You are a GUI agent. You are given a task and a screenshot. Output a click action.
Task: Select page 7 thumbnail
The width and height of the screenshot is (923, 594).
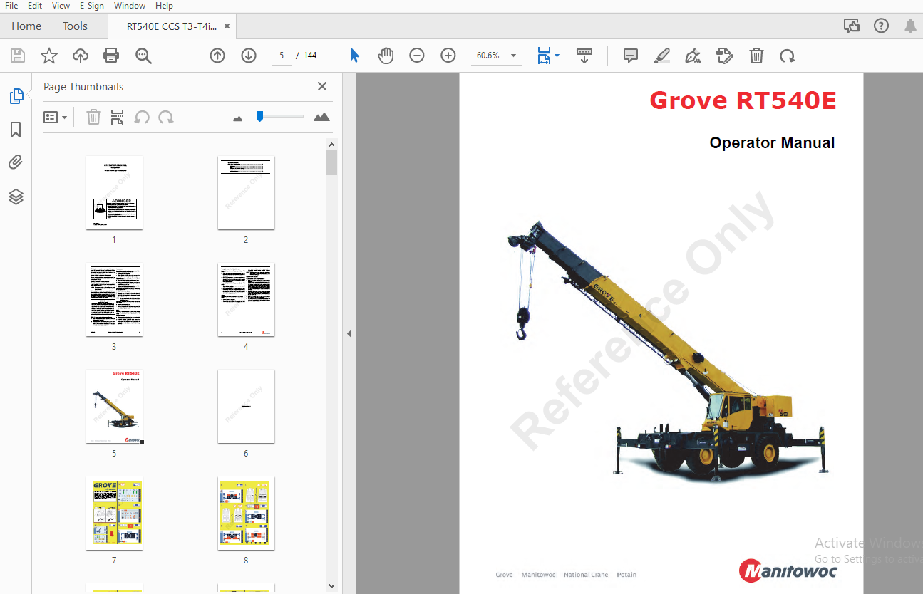[114, 514]
